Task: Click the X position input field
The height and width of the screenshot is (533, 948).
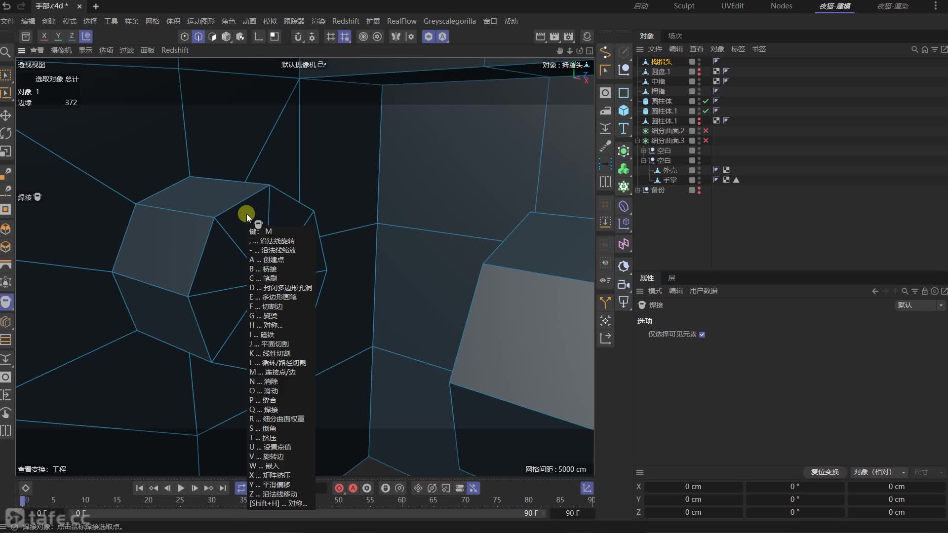Action: 693,487
